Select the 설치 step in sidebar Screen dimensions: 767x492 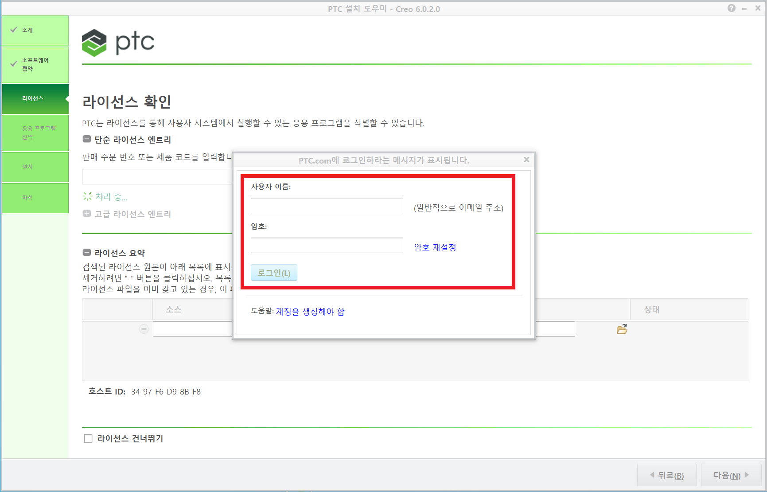click(x=35, y=167)
